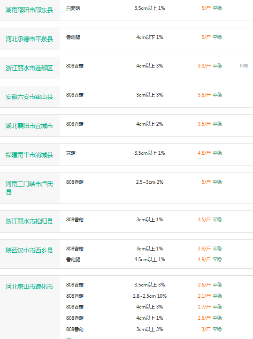Visit the 浙江丽水市莲都区 region link
Image resolution: width=253 pixels, height=339 pixels.
pyautogui.click(x=29, y=68)
